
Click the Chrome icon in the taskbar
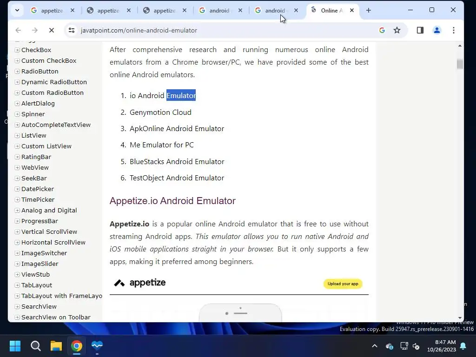point(77,346)
